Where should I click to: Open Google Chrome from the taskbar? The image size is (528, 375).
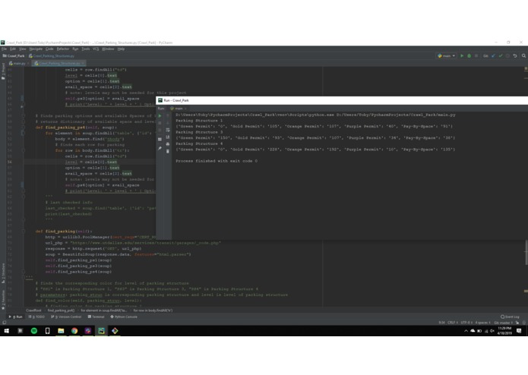(74, 331)
